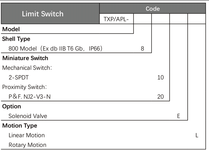This screenshot has height=151, width=209.
Task: Select the Rotary Motion entry
Action: pos(27,145)
